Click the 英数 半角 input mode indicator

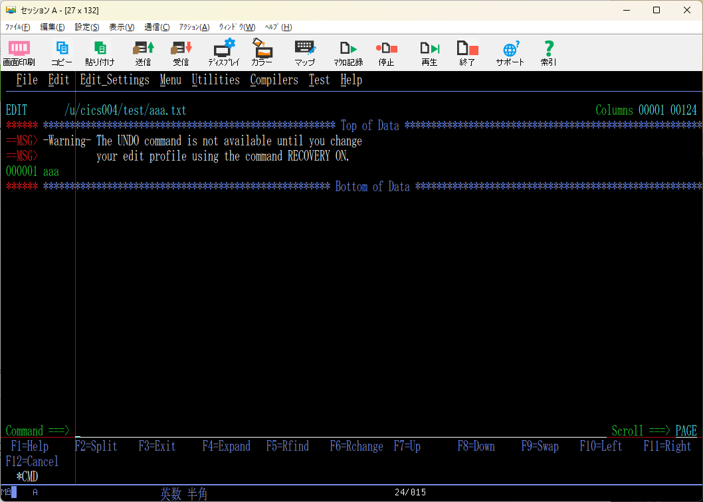click(x=184, y=493)
